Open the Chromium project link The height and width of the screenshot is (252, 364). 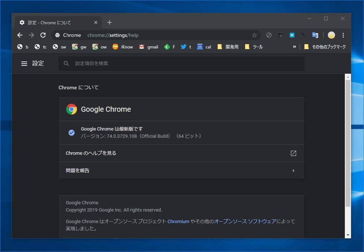178,221
